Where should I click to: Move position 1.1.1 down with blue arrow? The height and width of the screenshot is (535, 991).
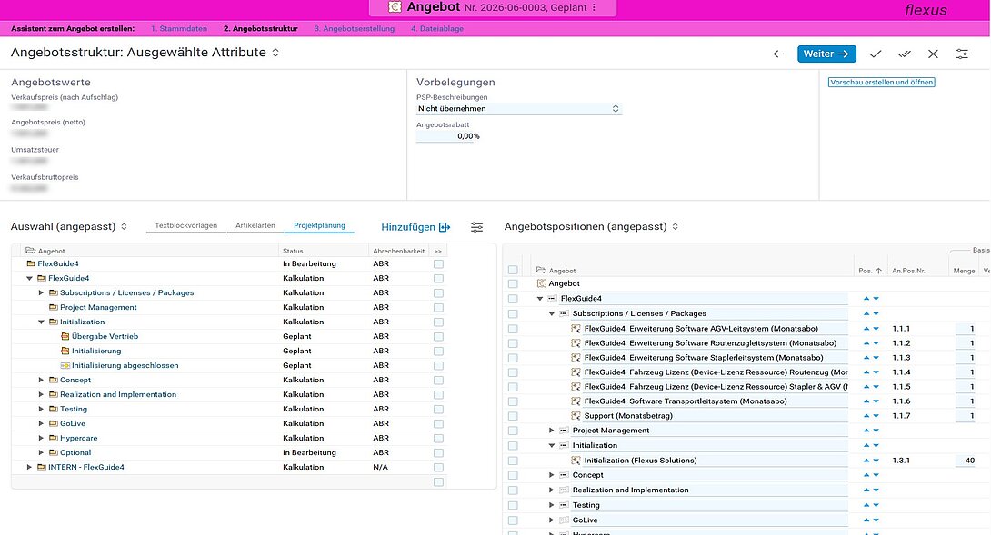(876, 329)
